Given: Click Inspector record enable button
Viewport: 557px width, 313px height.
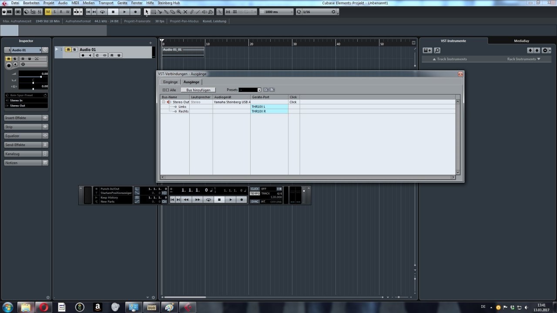Looking at the screenshot, I should (9, 65).
